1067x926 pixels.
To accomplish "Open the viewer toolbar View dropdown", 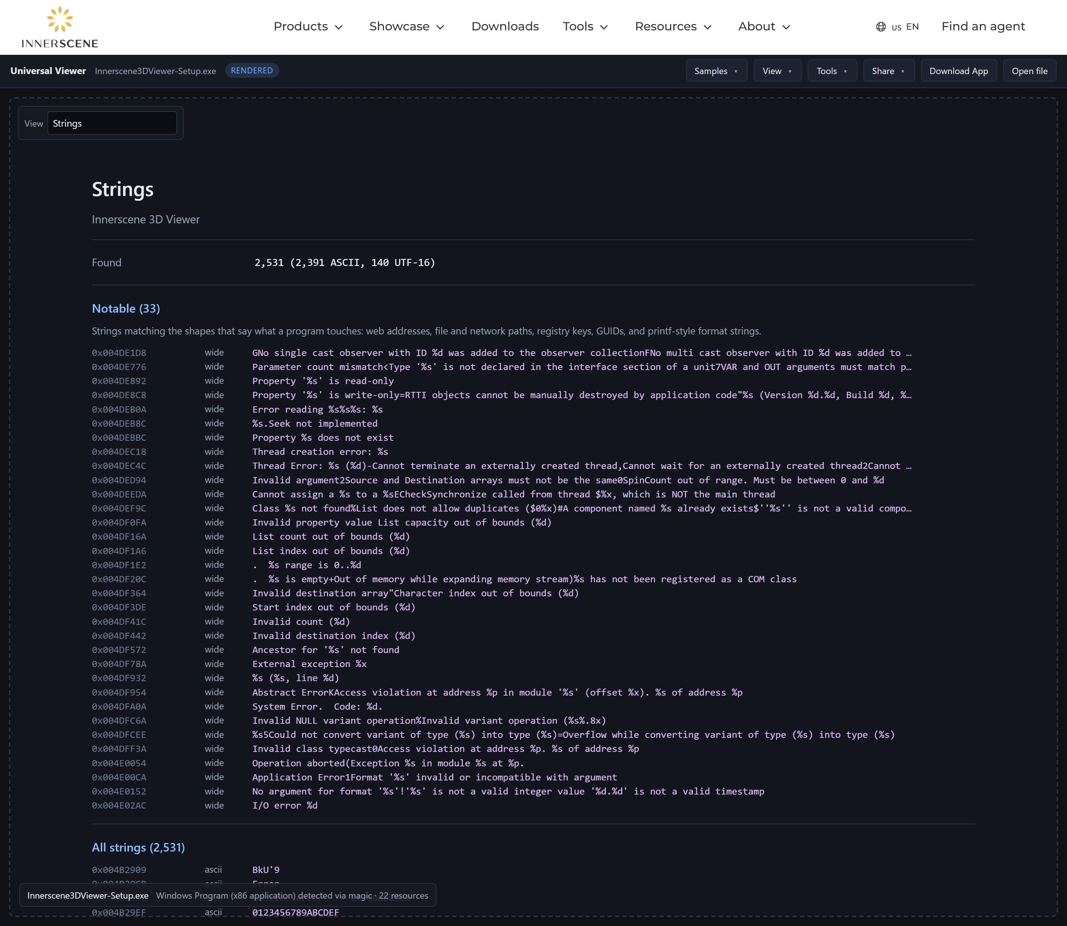I will [x=777, y=71].
